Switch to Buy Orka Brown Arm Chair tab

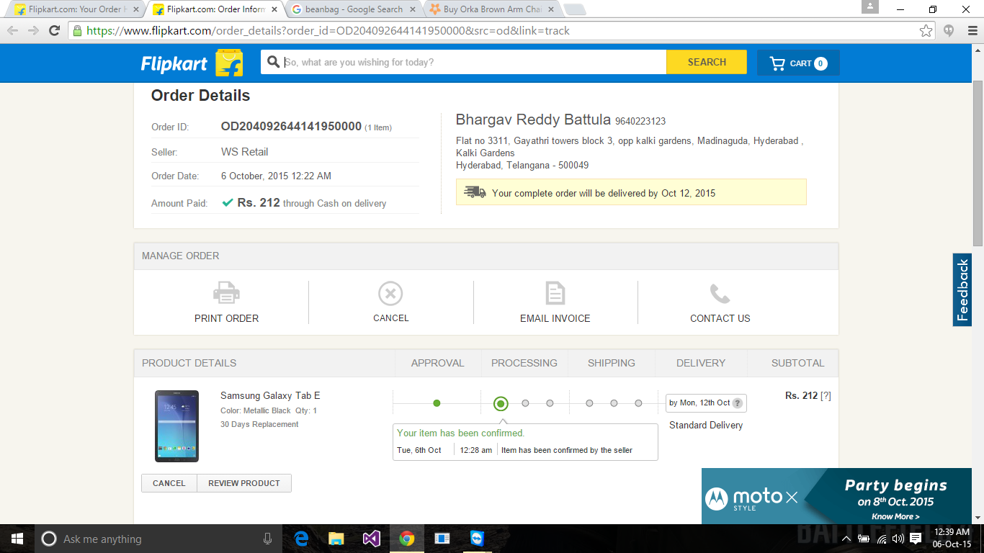492,9
